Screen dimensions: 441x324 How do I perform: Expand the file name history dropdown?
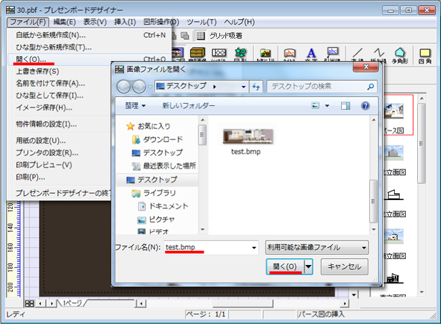254,247
